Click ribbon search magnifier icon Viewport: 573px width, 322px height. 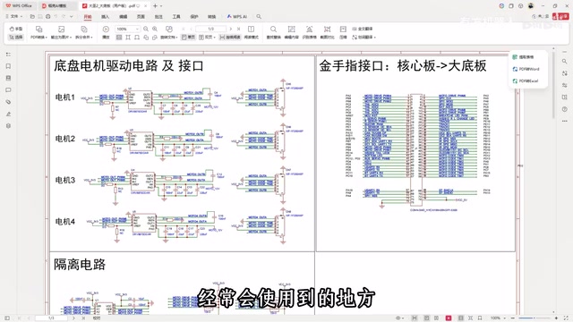(x=259, y=17)
